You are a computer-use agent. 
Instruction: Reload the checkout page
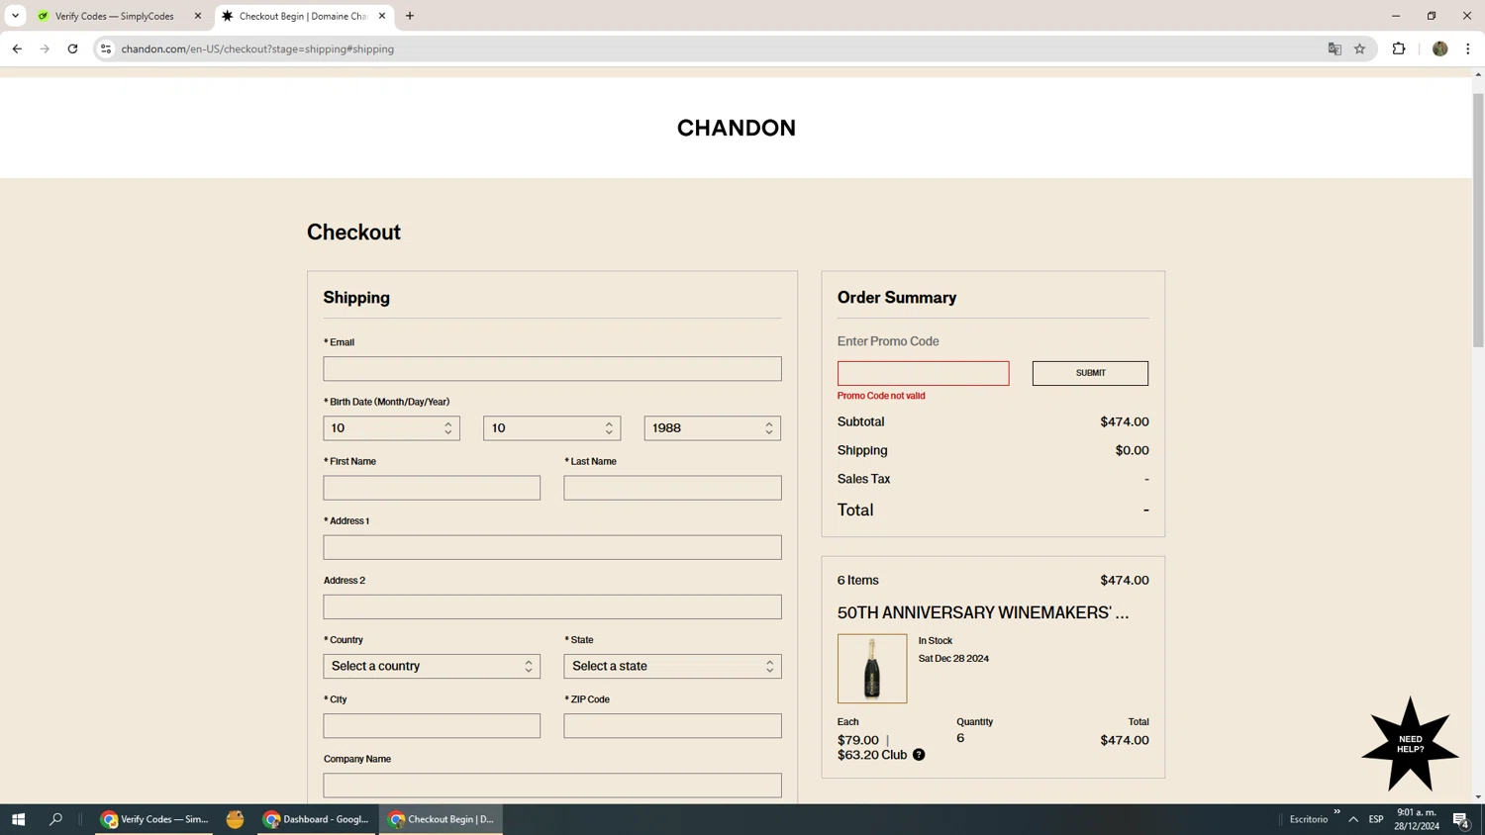tap(72, 48)
